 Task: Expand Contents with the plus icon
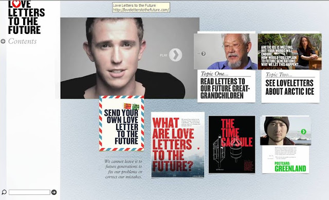pyautogui.click(x=3, y=41)
